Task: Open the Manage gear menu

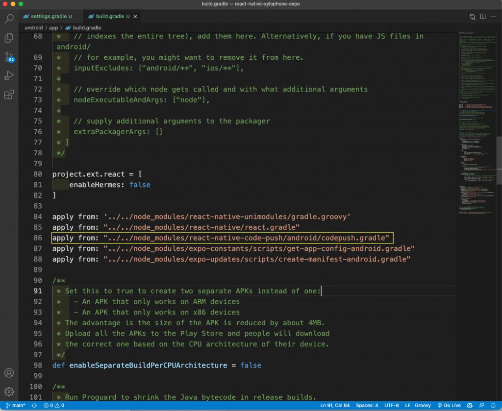Action: [9, 392]
